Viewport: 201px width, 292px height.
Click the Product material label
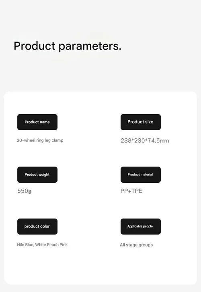[140, 175]
